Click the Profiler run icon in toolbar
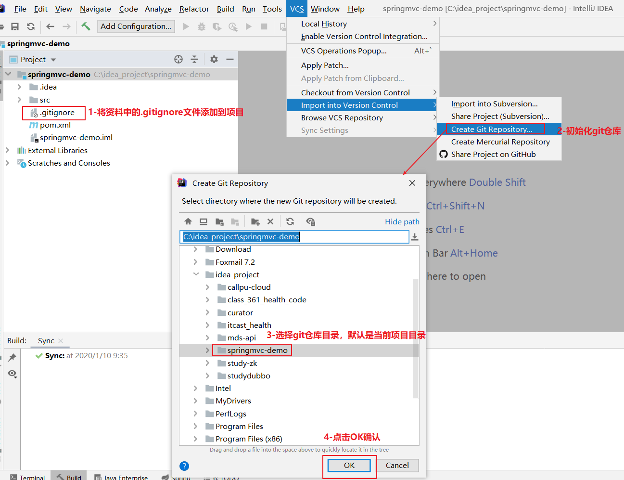The width and height of the screenshot is (624, 480). click(x=233, y=26)
